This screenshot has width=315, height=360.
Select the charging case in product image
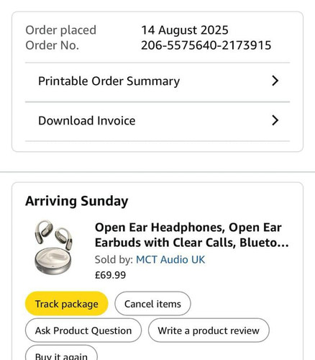53,261
